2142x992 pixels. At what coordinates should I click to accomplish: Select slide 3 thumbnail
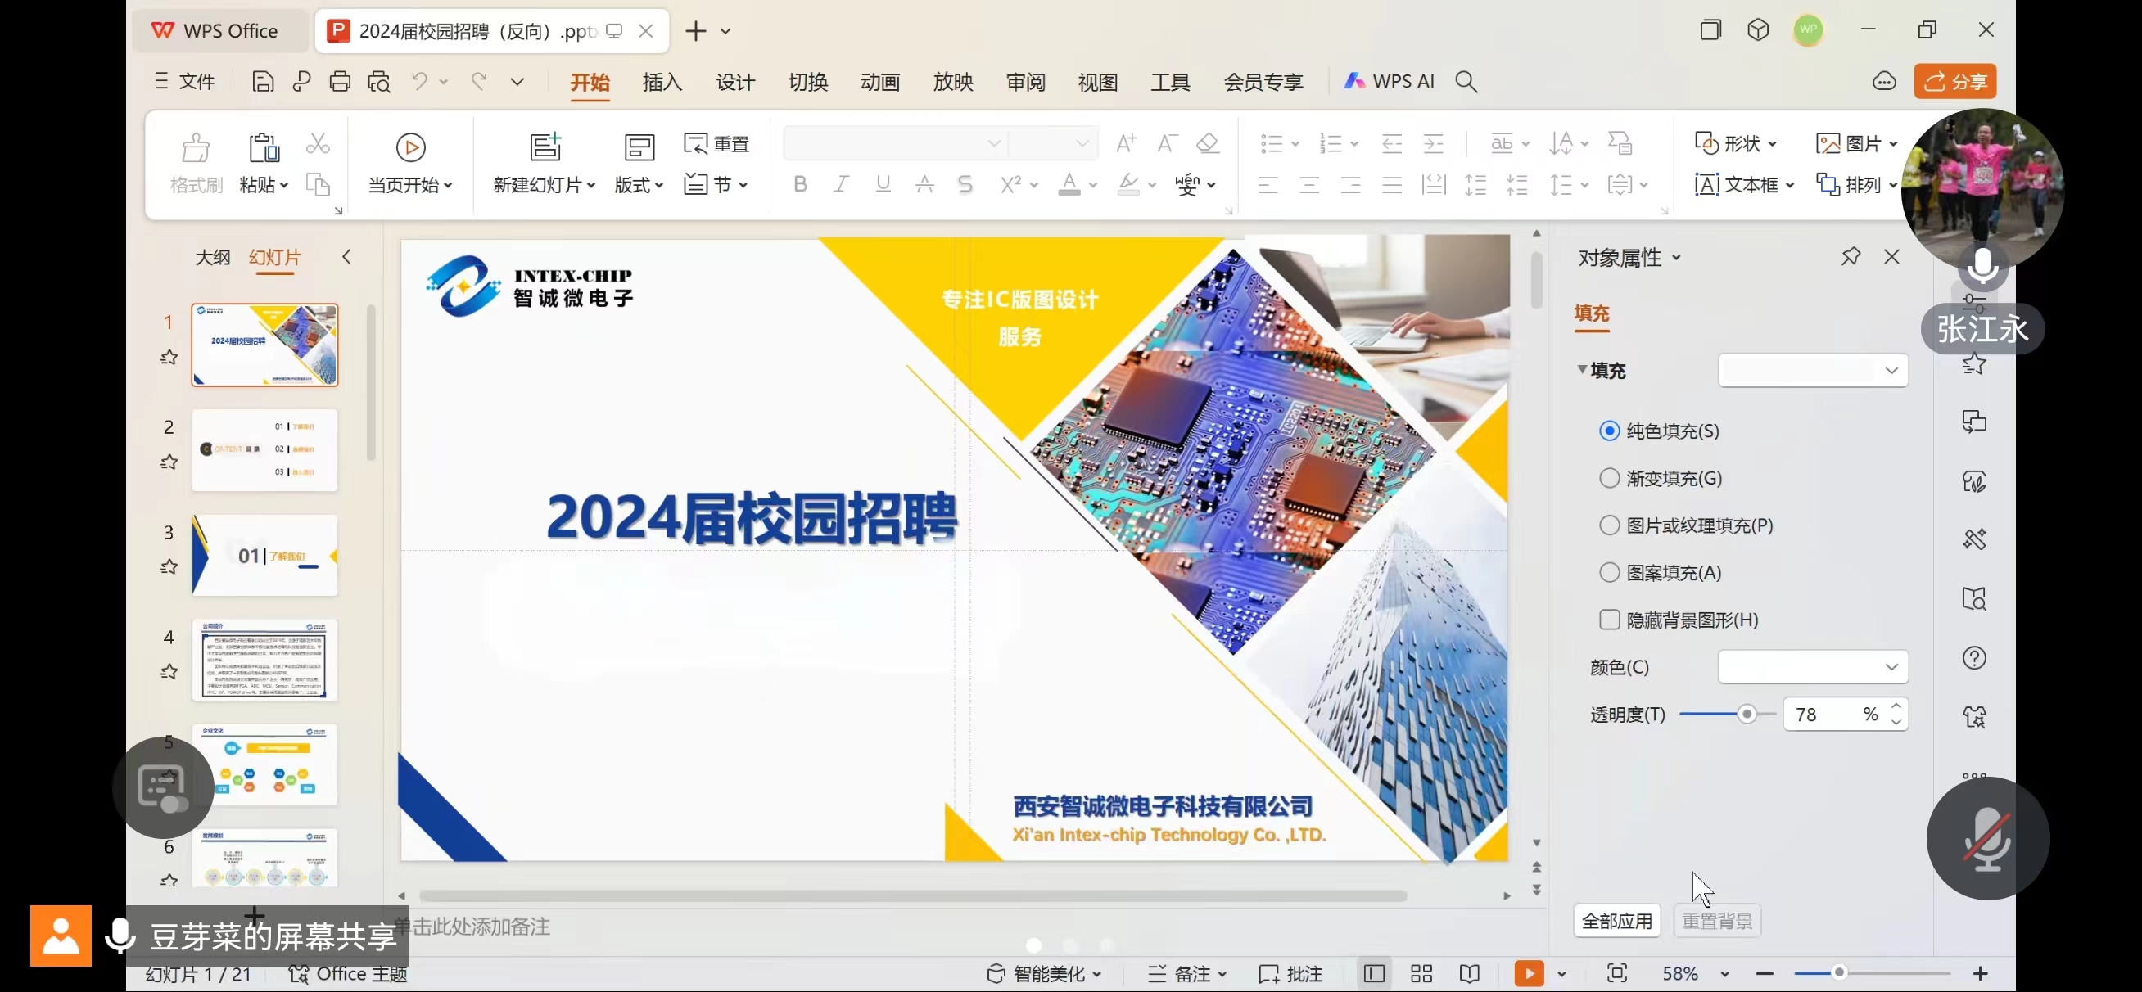(265, 555)
